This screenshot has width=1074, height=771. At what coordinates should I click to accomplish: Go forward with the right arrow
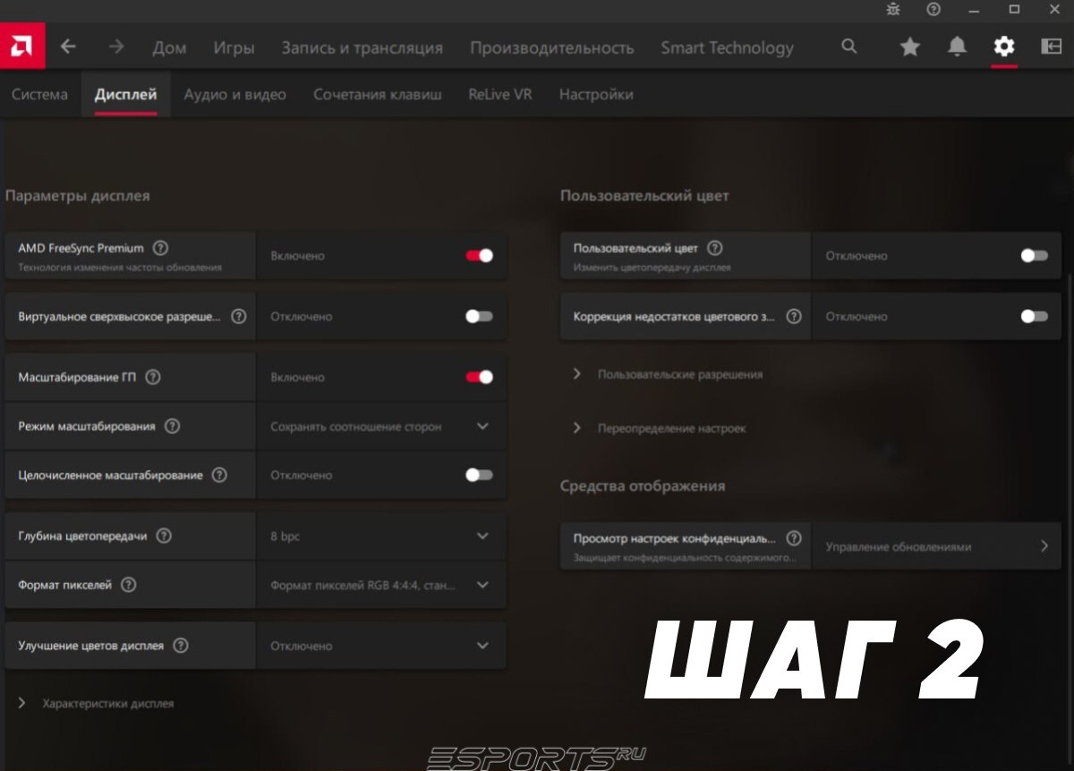pyautogui.click(x=115, y=47)
